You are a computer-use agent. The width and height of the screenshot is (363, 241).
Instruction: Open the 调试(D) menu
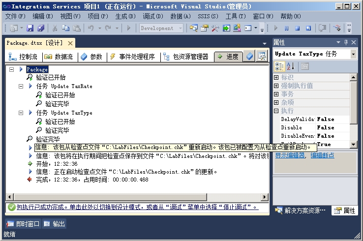tap(153, 16)
